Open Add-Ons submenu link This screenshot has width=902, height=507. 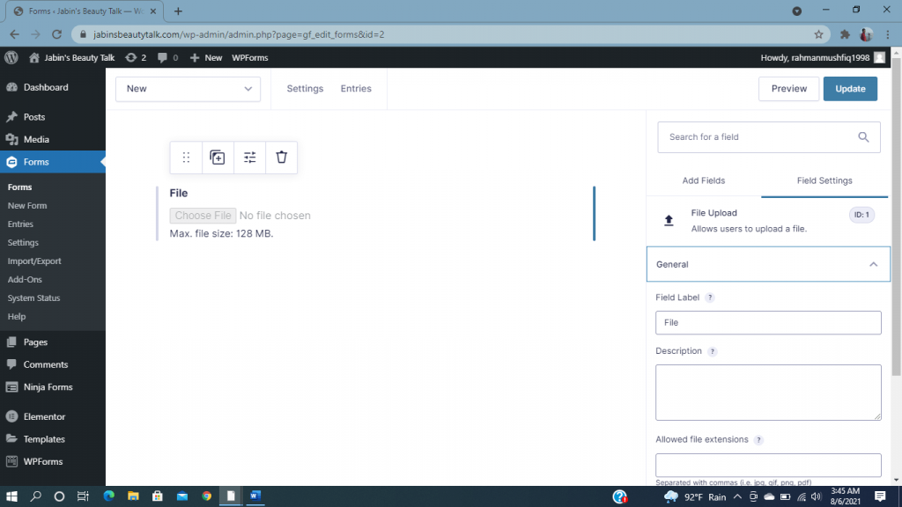[x=25, y=279]
